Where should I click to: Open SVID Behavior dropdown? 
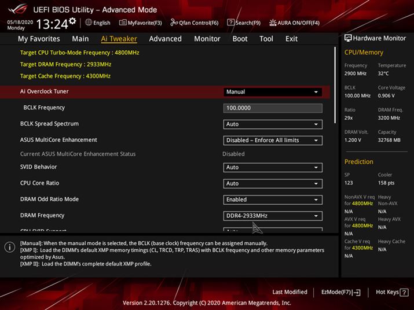tap(273, 167)
